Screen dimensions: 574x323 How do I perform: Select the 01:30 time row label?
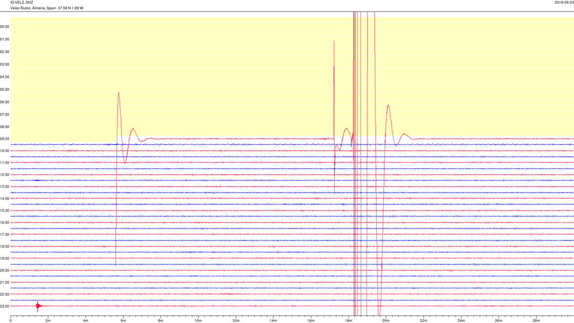4,39
